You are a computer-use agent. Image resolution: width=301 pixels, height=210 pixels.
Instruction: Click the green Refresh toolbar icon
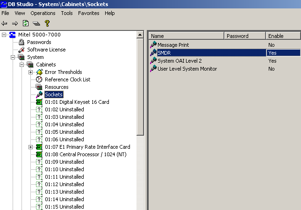[x=26, y=23]
